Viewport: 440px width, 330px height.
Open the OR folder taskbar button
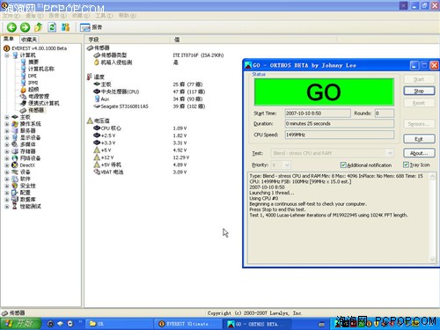(x=119, y=324)
